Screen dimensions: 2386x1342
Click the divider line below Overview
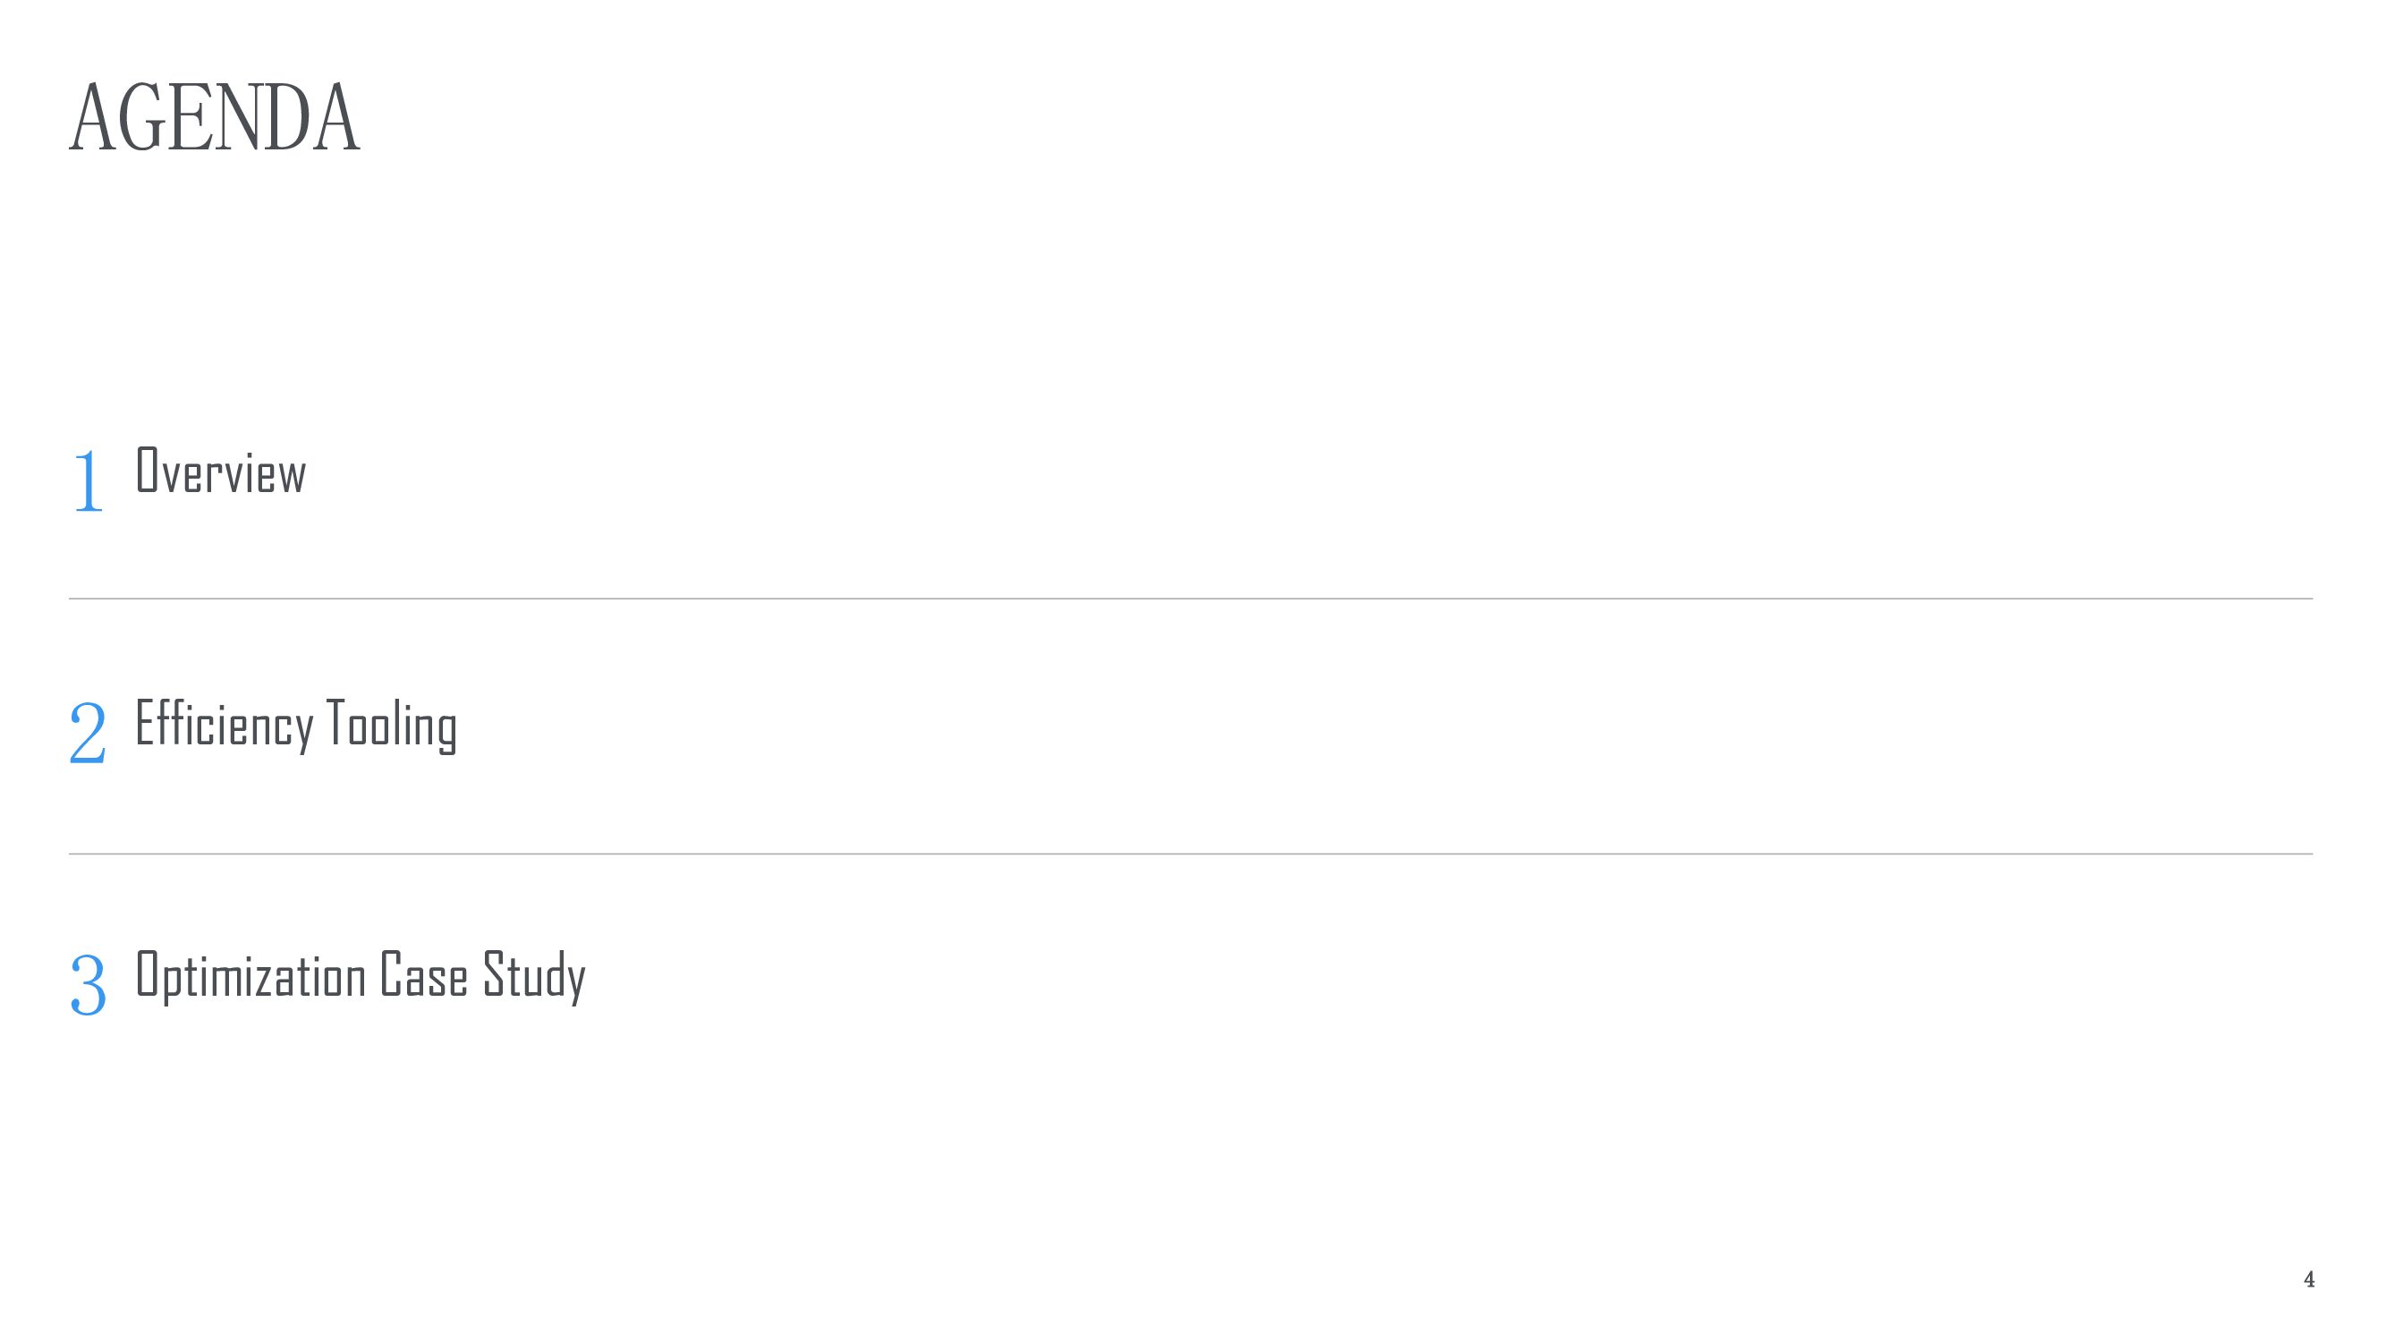point(1190,599)
